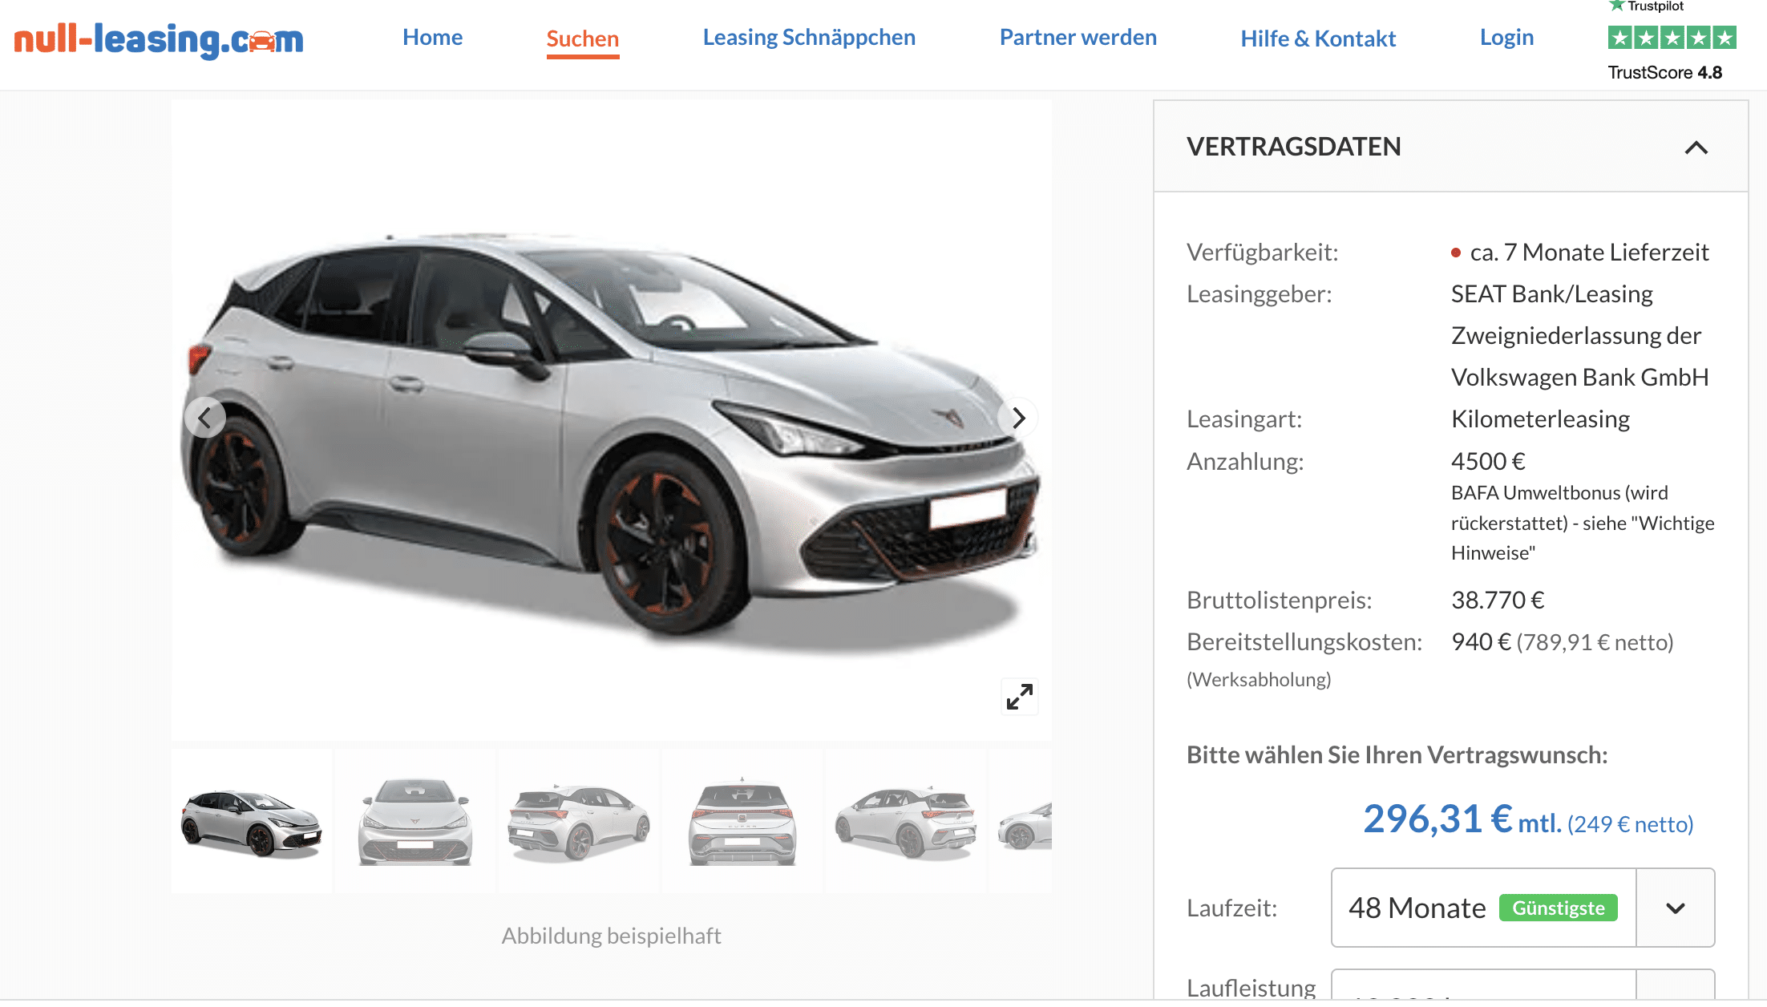Show next car image arrow
This screenshot has width=1767, height=1007.
tap(1018, 418)
